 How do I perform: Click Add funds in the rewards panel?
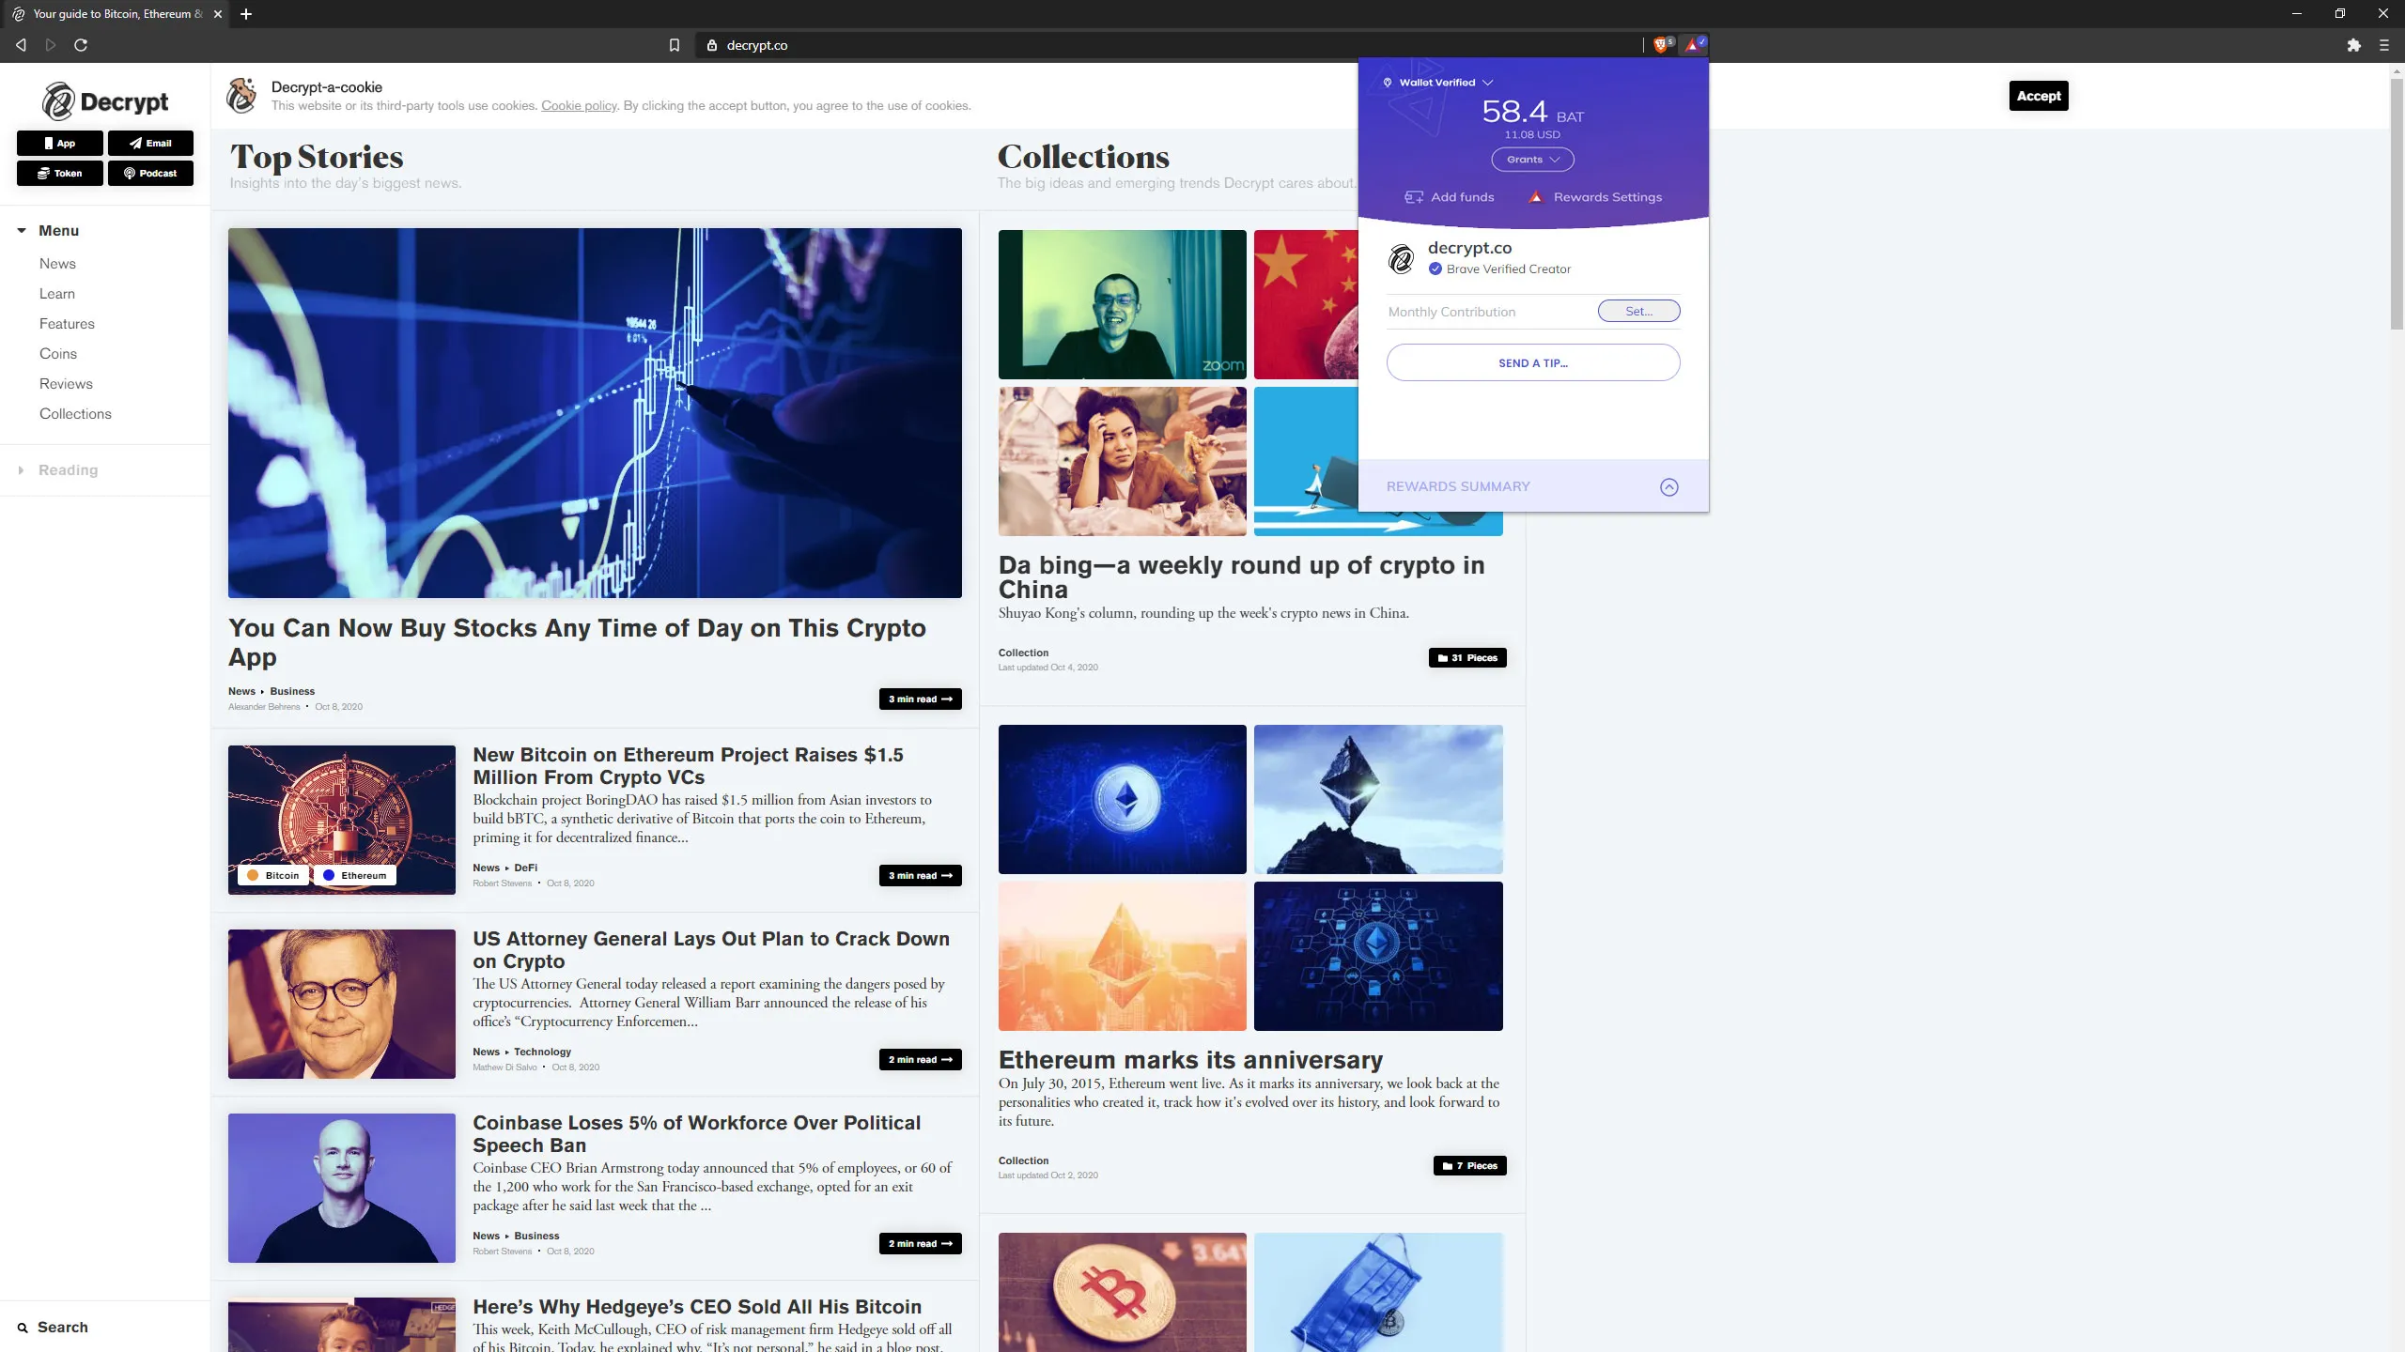click(1450, 196)
